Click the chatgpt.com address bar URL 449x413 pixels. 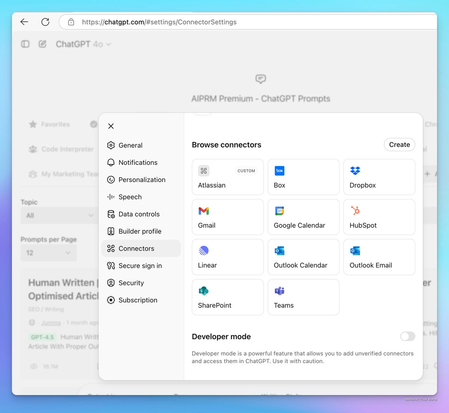[159, 22]
